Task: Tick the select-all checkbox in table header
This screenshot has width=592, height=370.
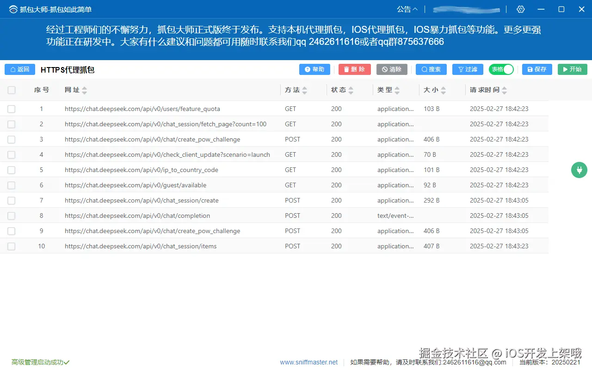Action: (x=12, y=90)
